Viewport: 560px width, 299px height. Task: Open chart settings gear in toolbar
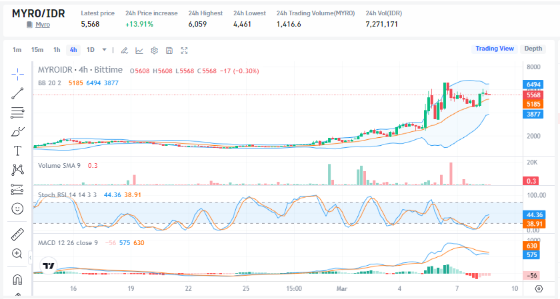coord(154,51)
